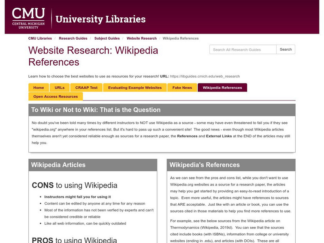Click the page title Website Research: Wikipedia References

(x=93, y=56)
